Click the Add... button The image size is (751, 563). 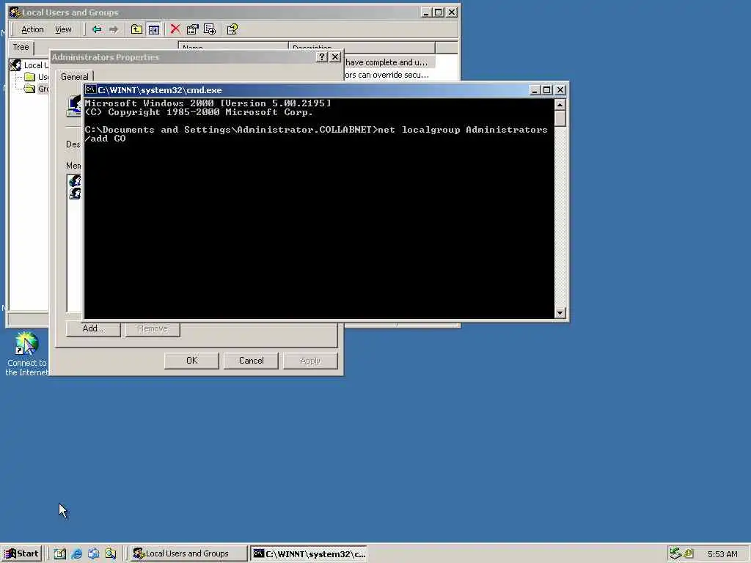tap(93, 328)
